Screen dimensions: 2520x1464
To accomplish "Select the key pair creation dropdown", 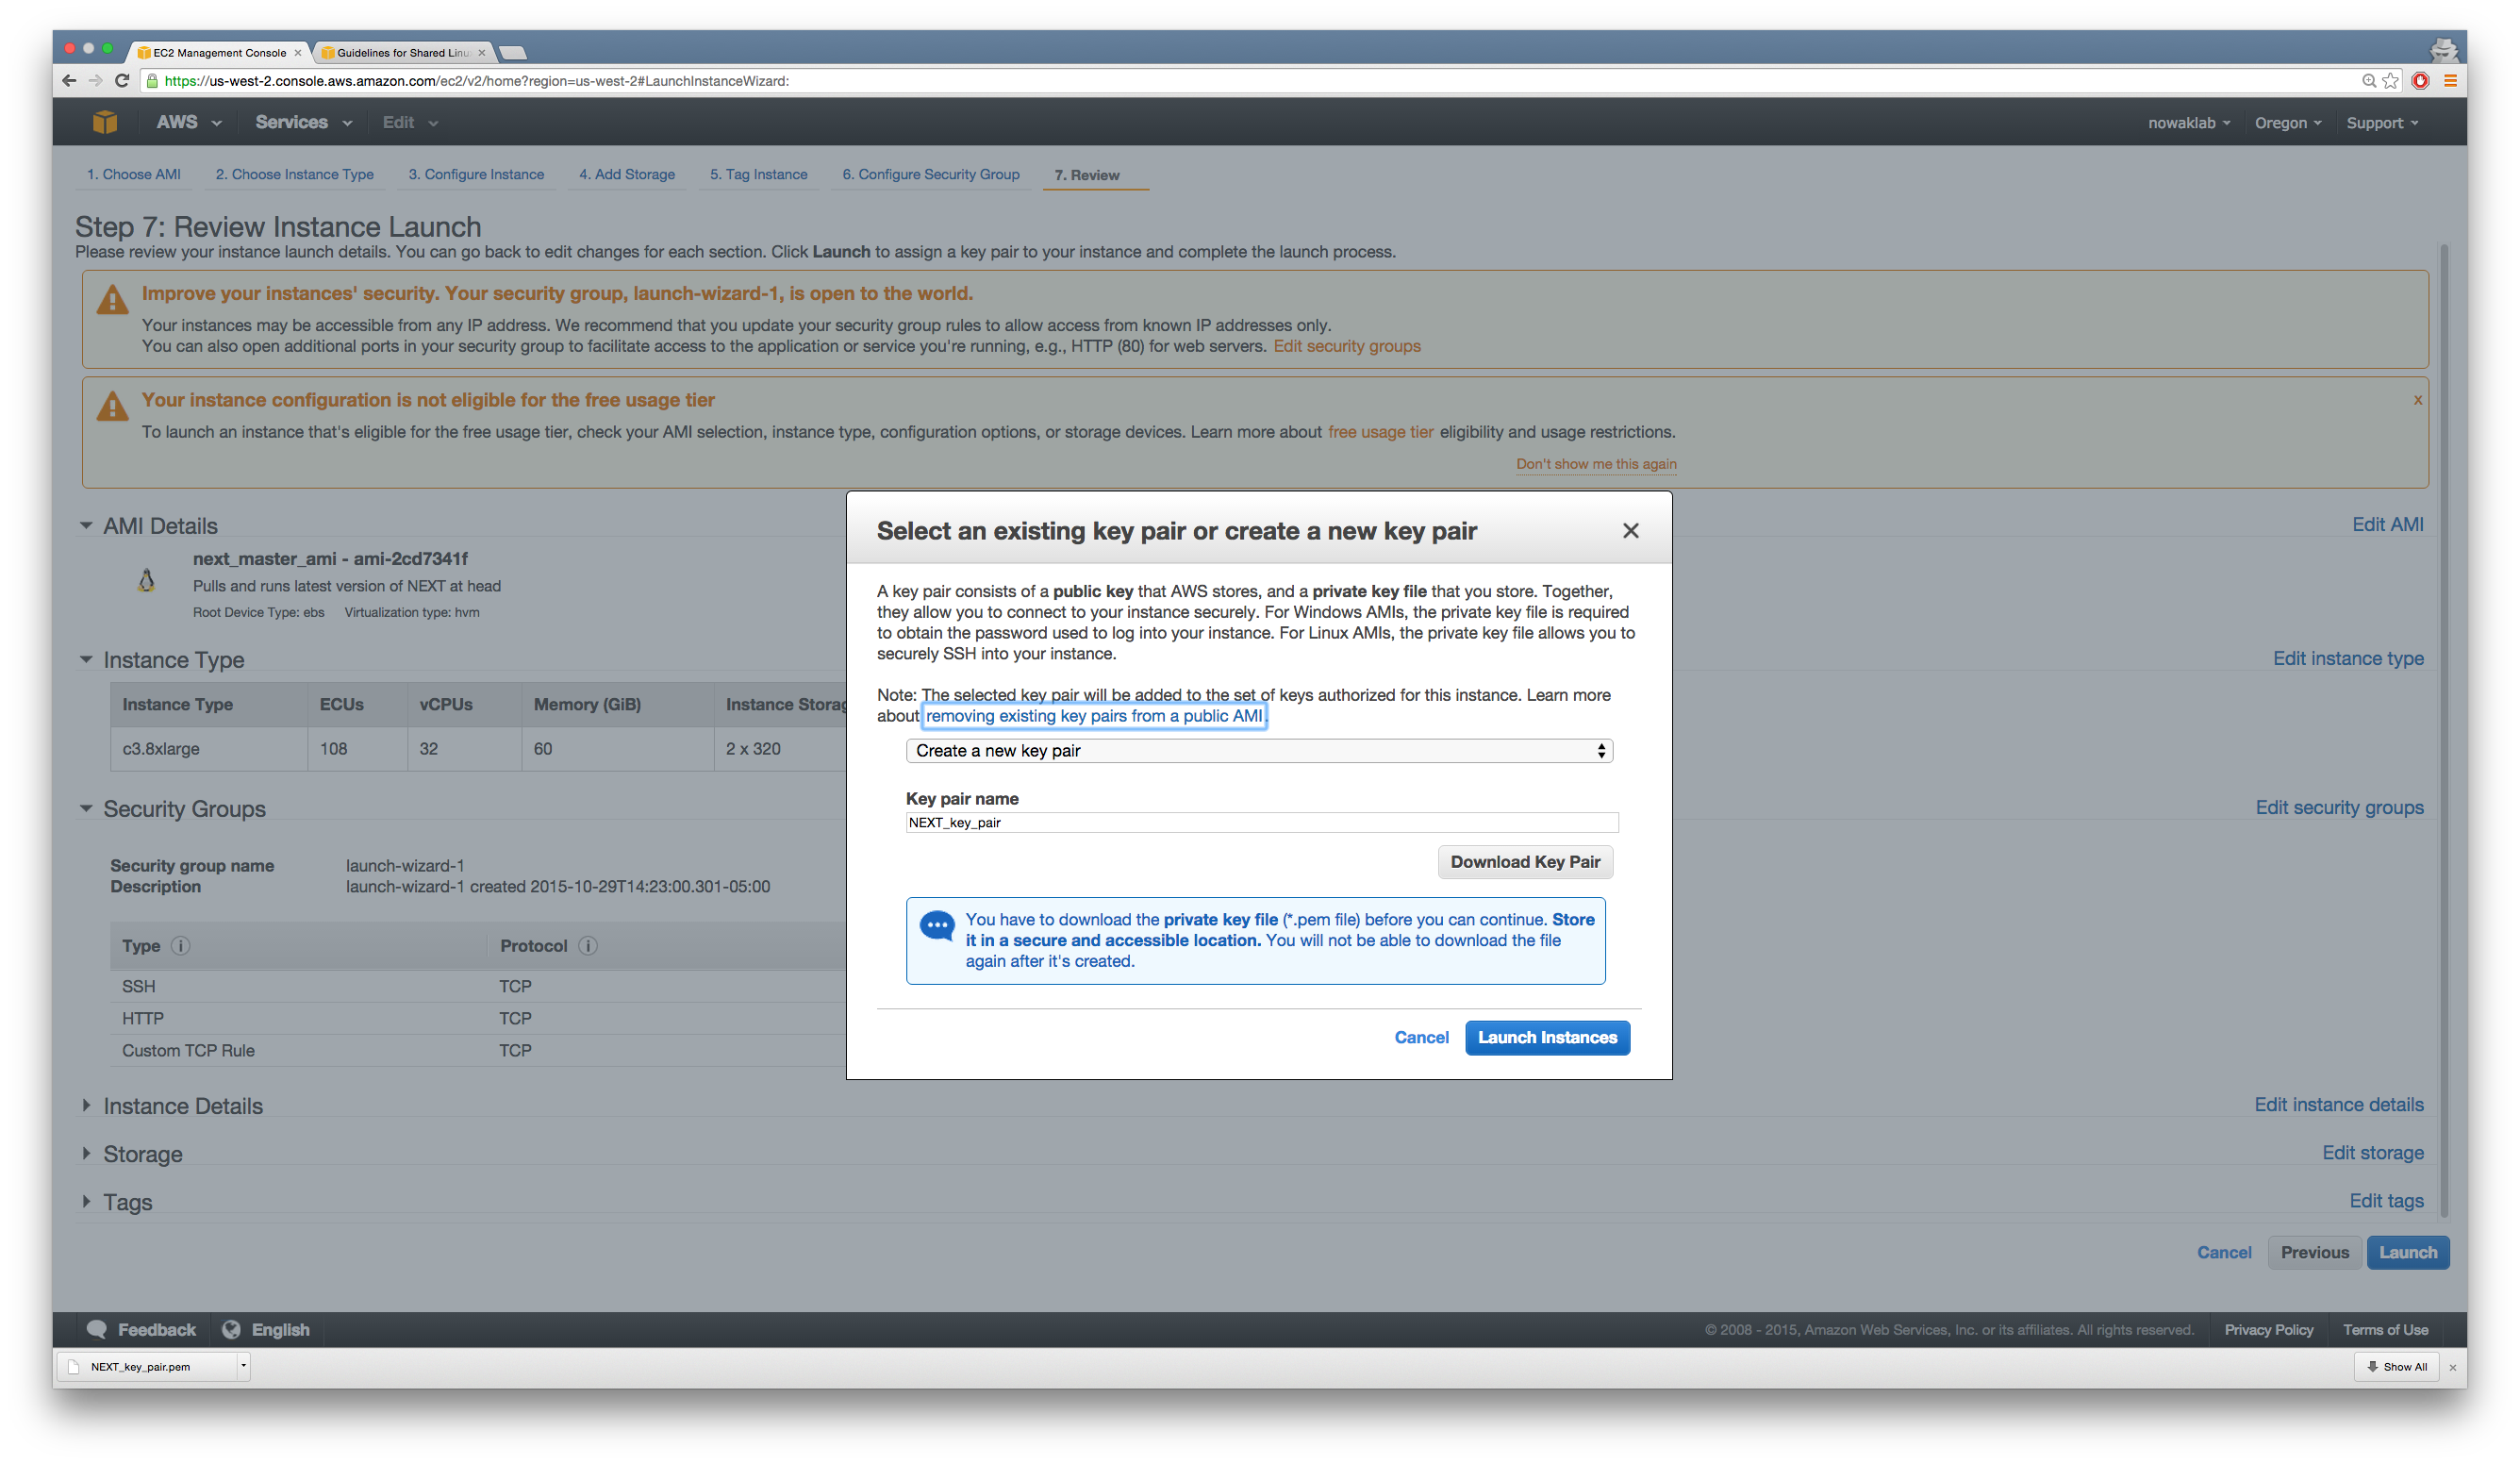I will point(1257,749).
